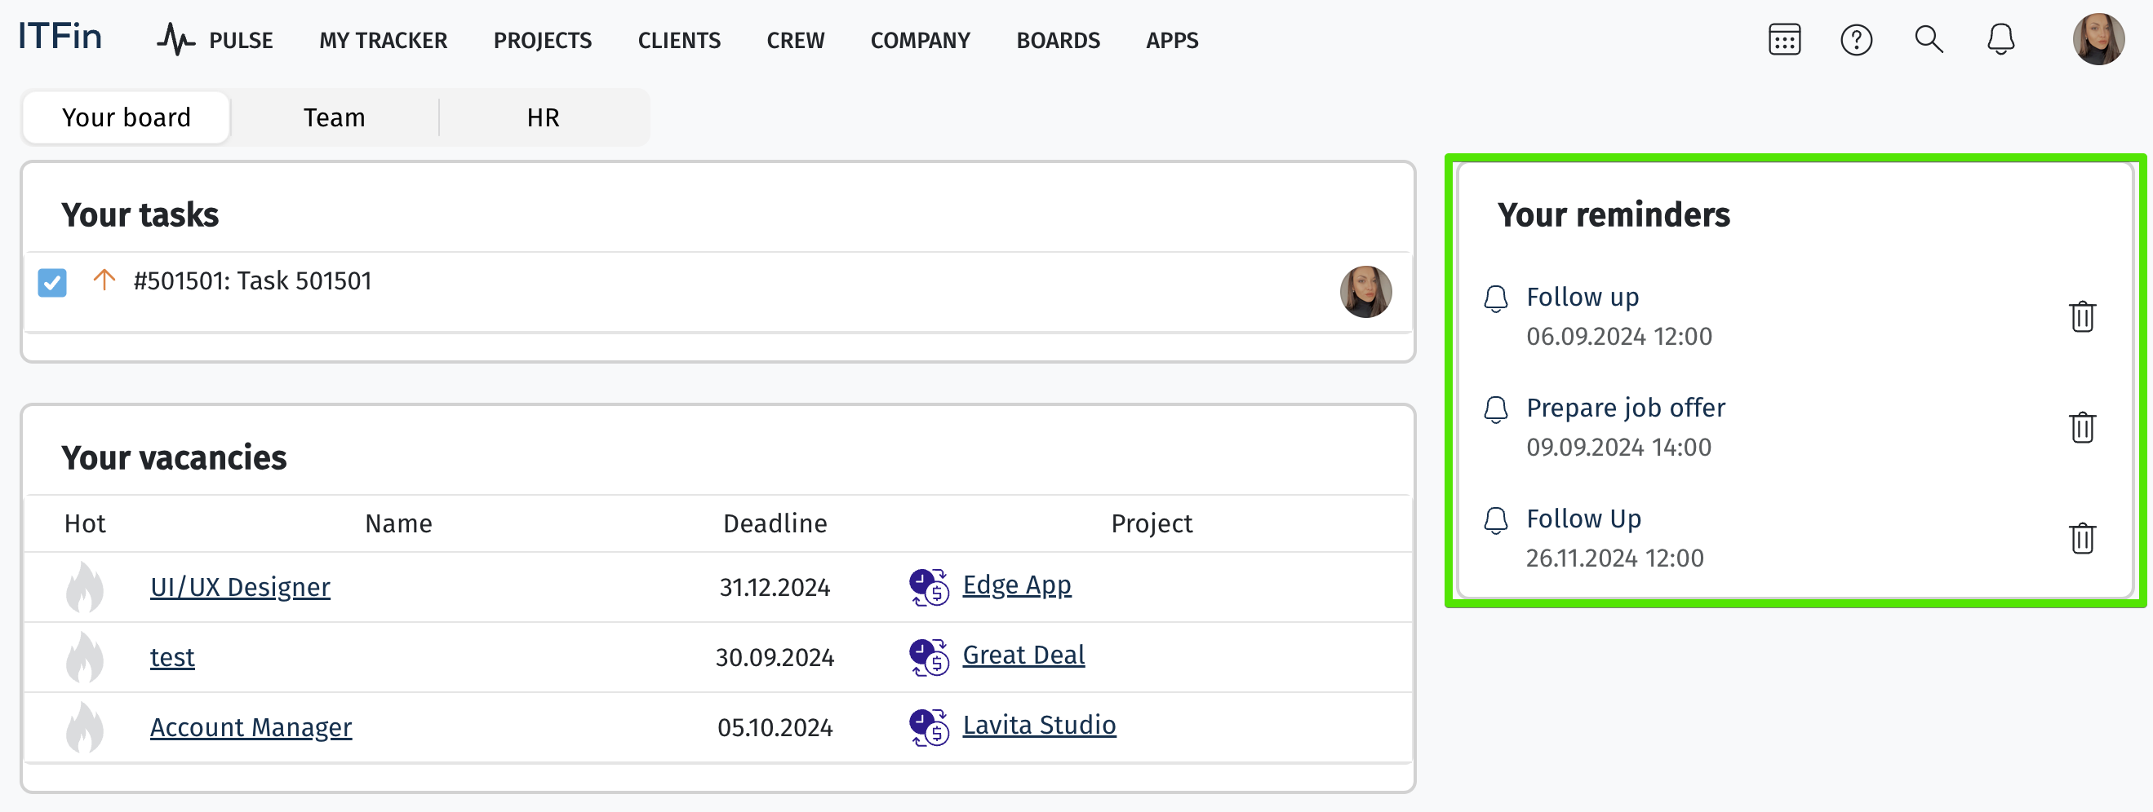
Task: Click the Your reminders heading
Action: pos(1613,214)
